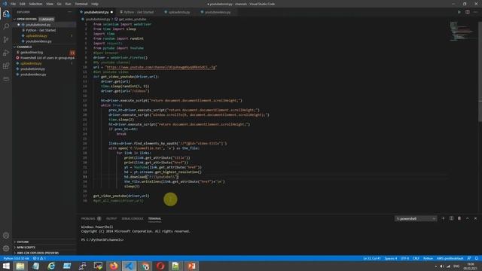Click the UTF-8 encoding selector
Viewport: 482px width, 271px height.
(405, 258)
